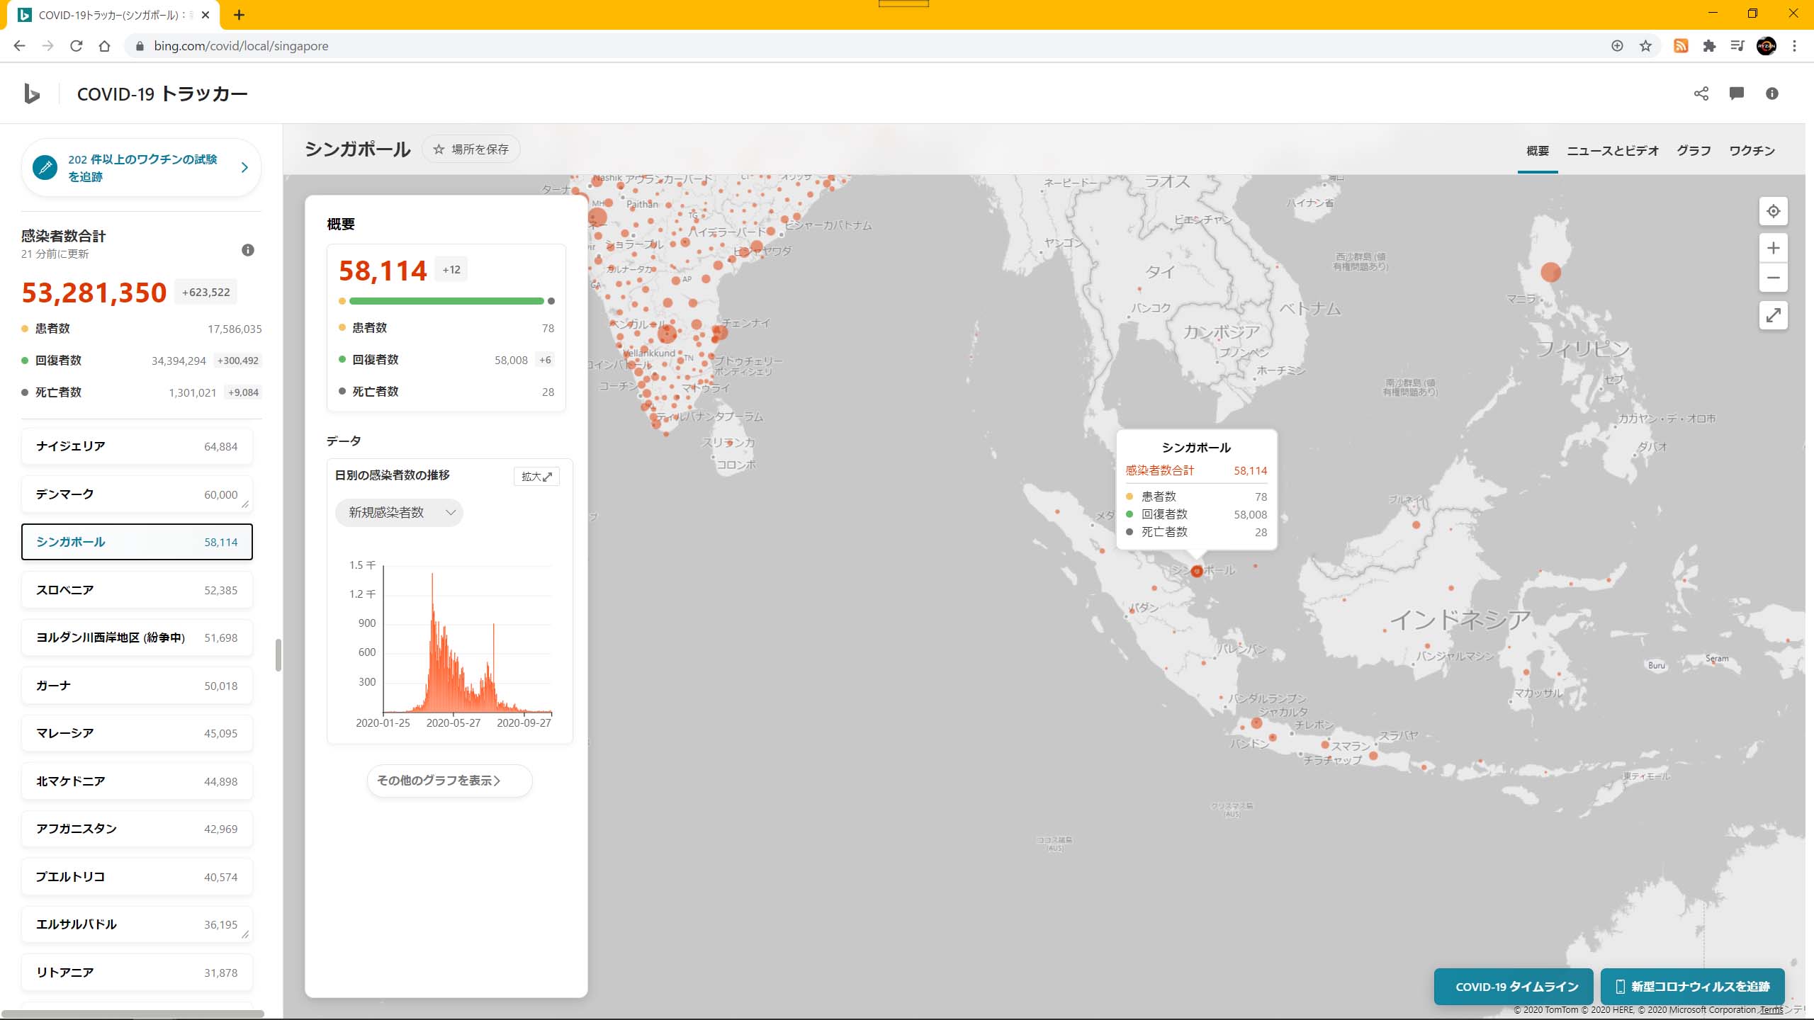Open the browser profile avatar
The width and height of the screenshot is (1814, 1020).
pos(1767,46)
